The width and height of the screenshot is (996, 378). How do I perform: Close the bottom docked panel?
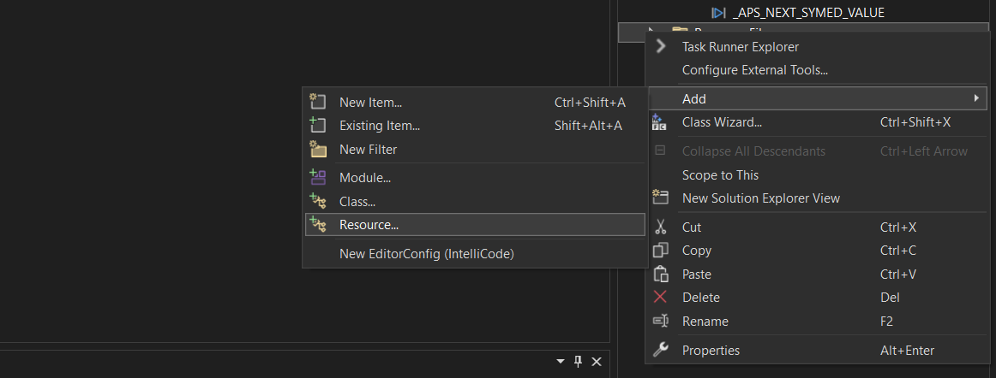(x=597, y=363)
